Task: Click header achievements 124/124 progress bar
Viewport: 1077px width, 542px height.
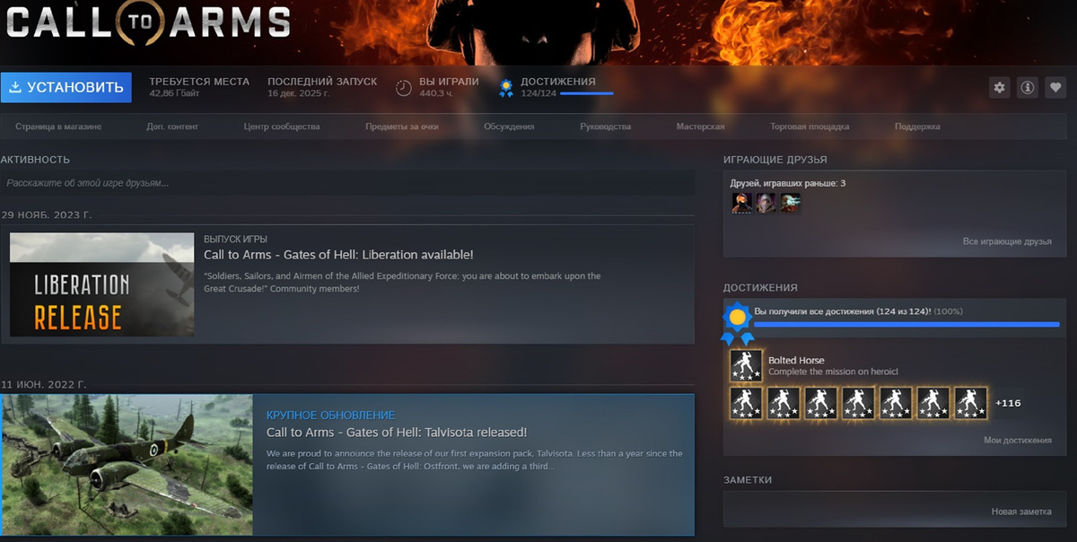Action: 586,93
